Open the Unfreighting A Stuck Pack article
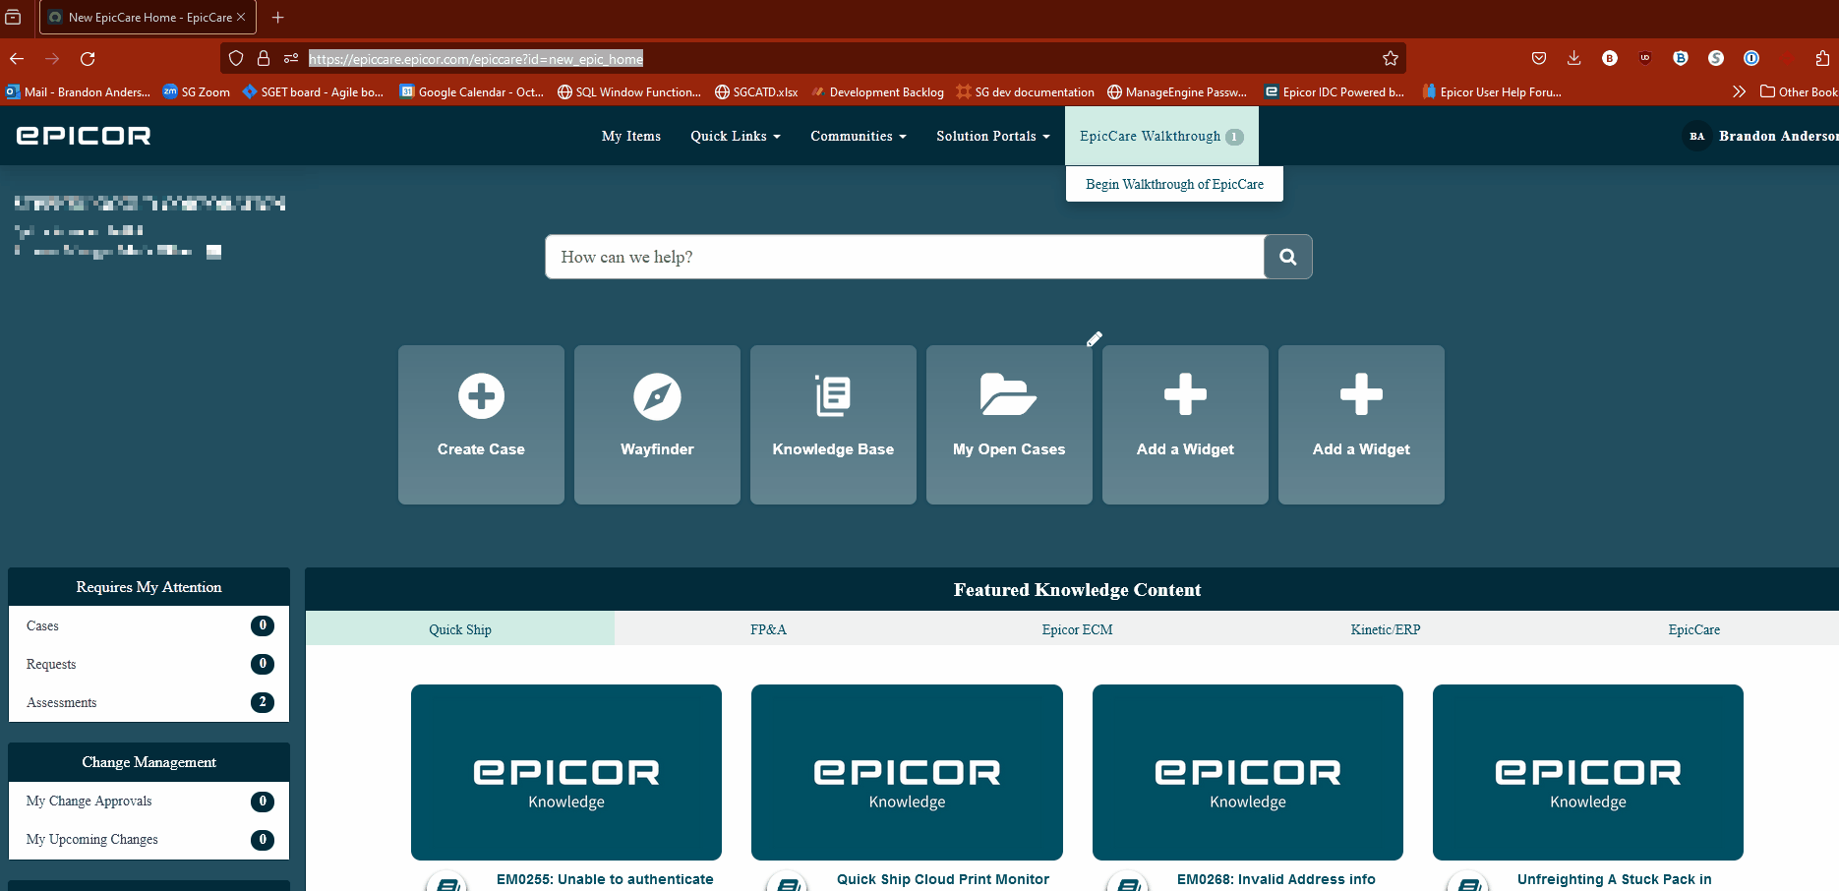This screenshot has height=891, width=1839. (1614, 879)
